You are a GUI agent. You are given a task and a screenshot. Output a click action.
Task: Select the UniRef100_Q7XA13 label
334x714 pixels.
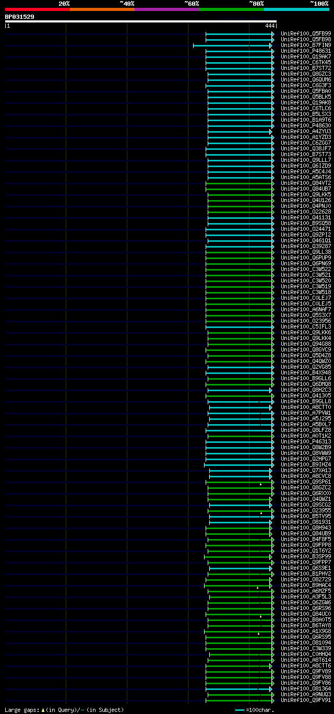tap(306, 470)
